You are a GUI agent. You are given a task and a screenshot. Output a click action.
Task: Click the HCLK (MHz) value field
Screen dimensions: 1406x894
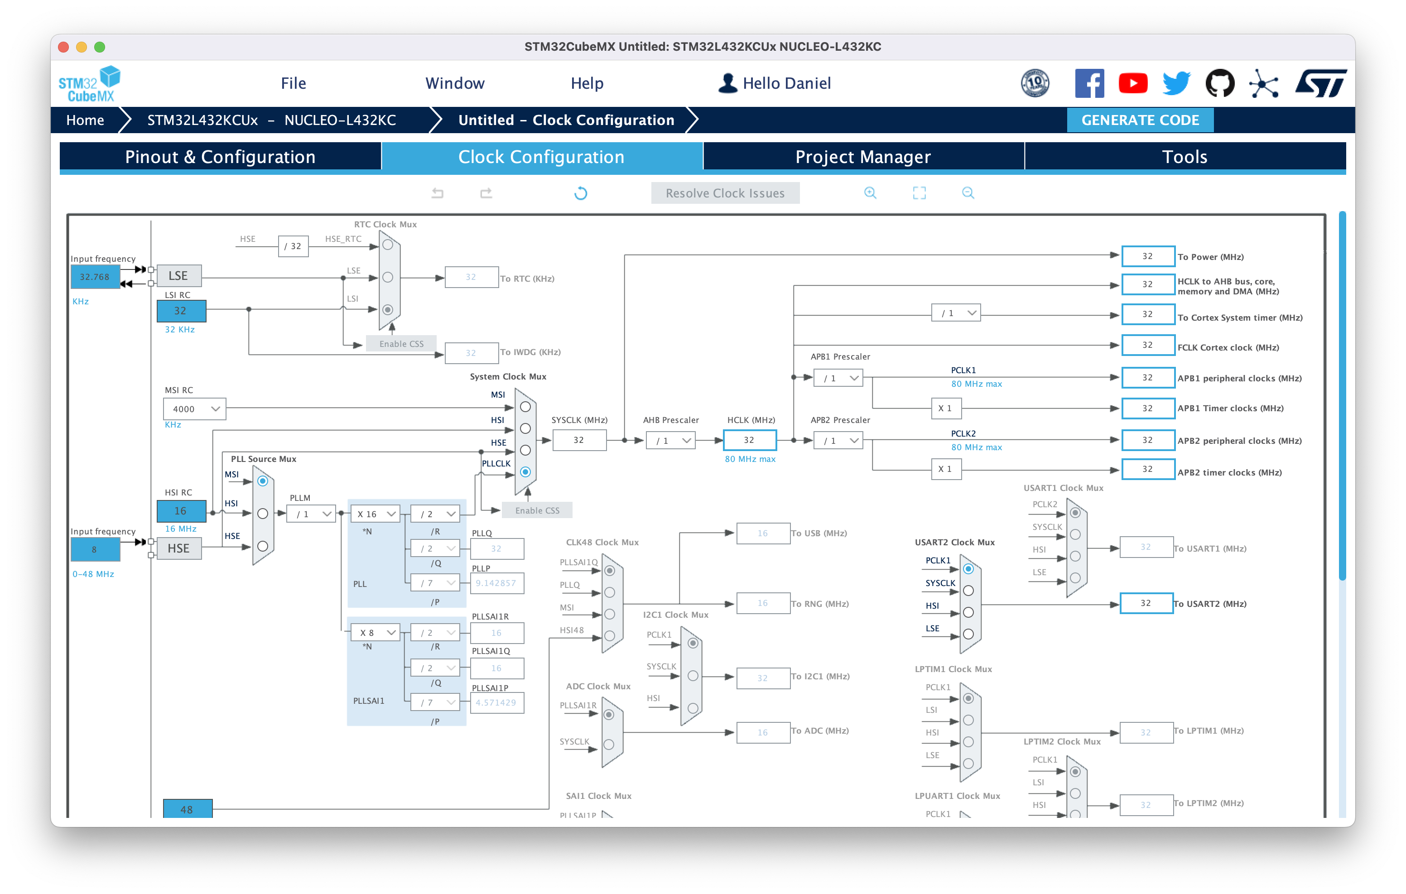tap(750, 440)
